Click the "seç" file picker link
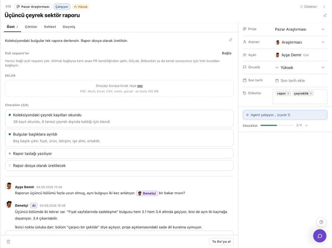 click(140, 86)
